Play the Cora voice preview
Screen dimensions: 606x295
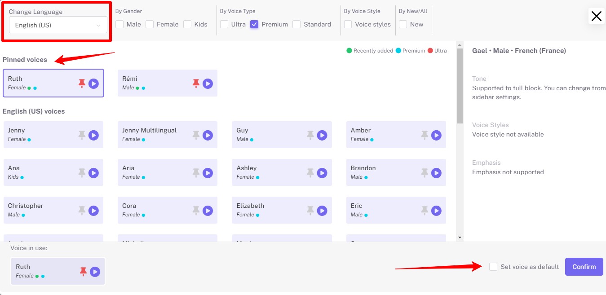pos(208,211)
